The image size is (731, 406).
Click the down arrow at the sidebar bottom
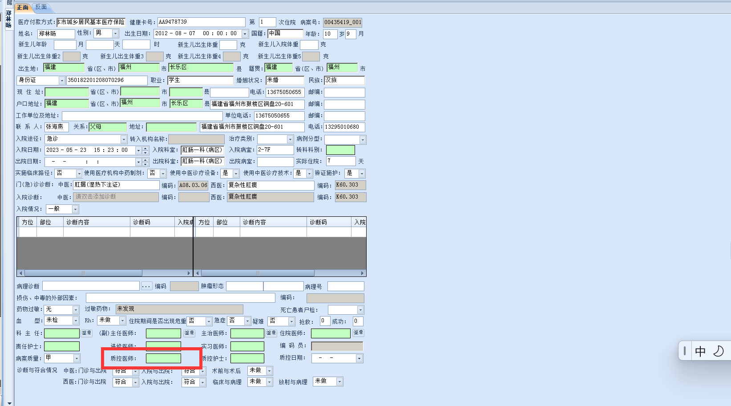9,403
